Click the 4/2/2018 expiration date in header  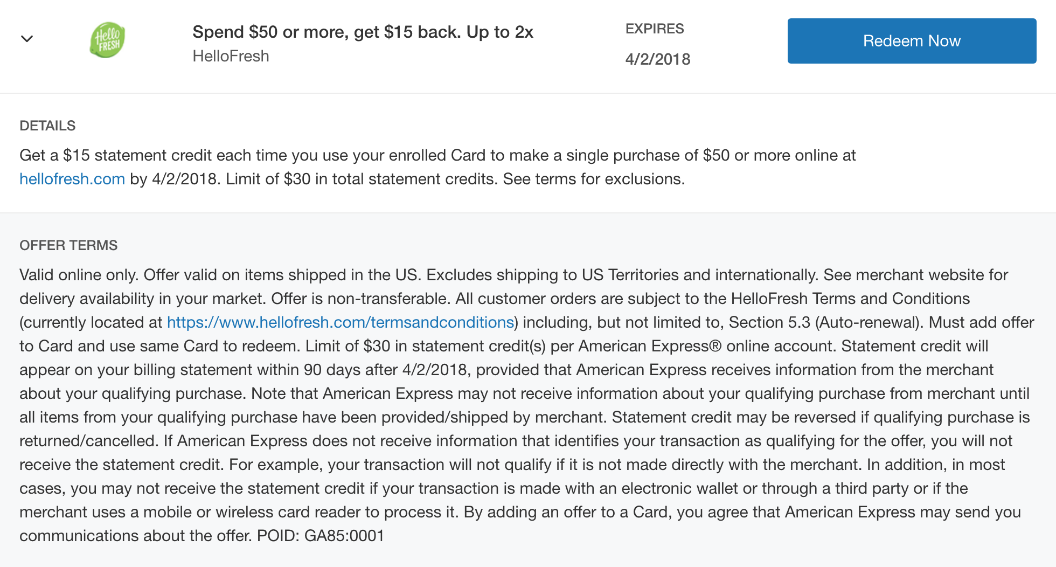pos(658,59)
